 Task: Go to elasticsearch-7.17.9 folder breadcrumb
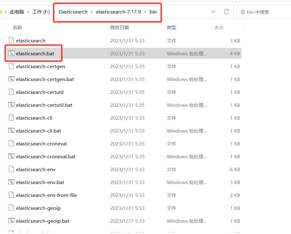pos(118,12)
